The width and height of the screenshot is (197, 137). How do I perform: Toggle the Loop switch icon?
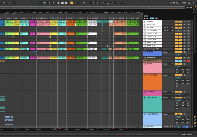[108, 3]
